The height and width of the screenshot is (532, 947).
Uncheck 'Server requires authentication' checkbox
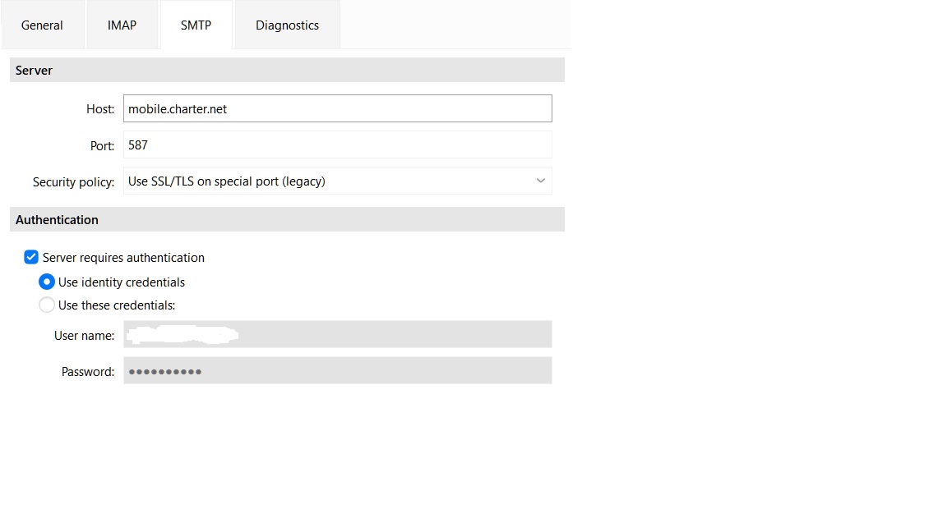click(30, 258)
